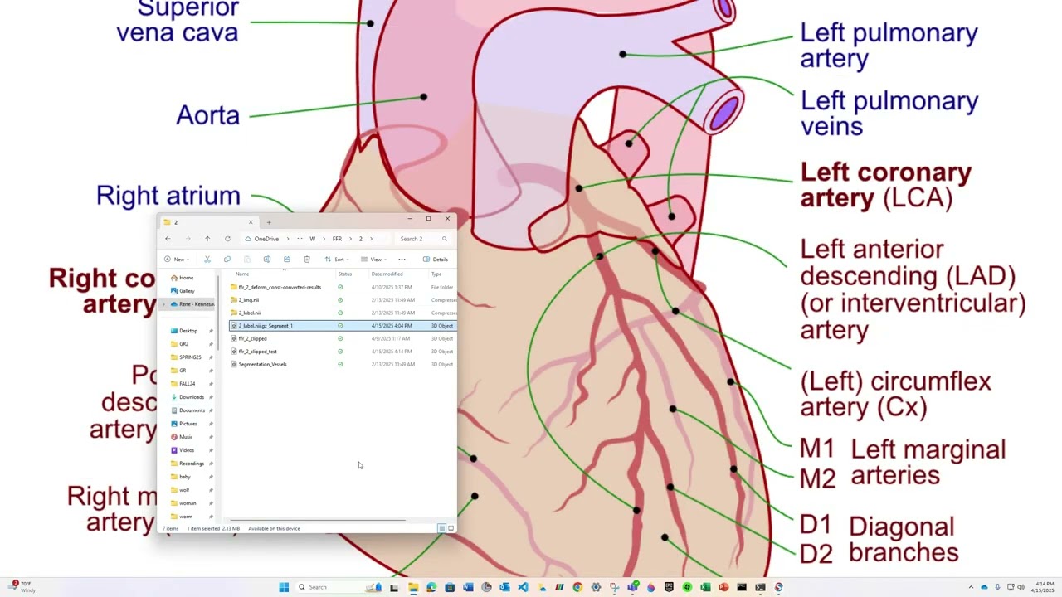
Task: Open Pictures in the navigation pane
Action: [188, 424]
